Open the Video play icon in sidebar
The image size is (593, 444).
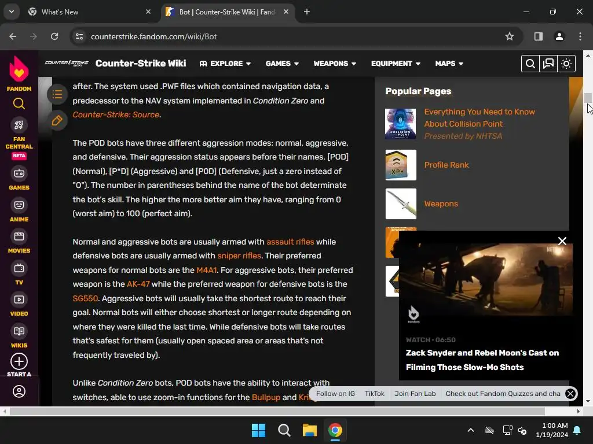(x=19, y=300)
